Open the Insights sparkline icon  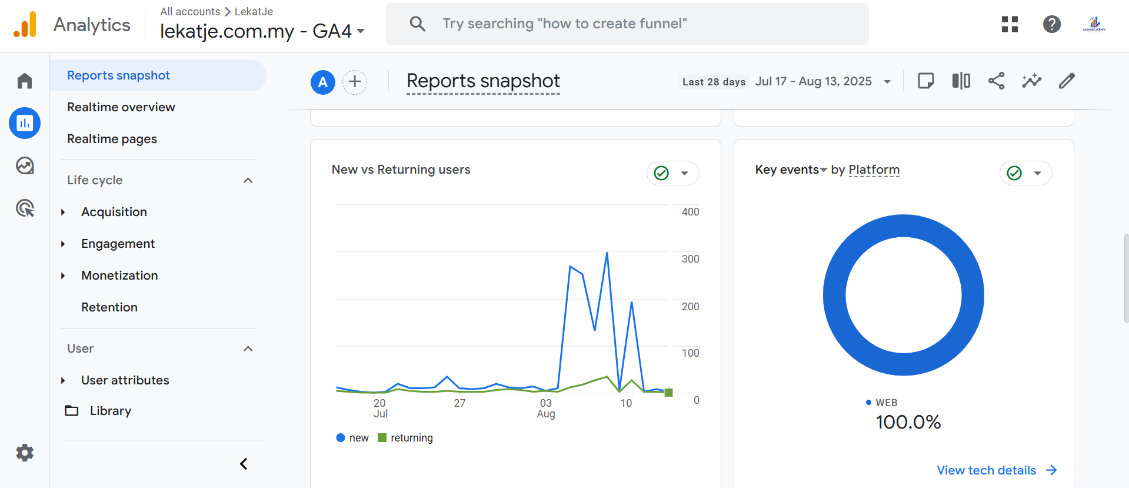(x=1031, y=81)
